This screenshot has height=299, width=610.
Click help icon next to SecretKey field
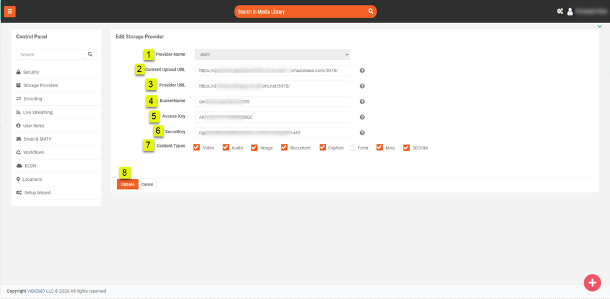click(362, 133)
